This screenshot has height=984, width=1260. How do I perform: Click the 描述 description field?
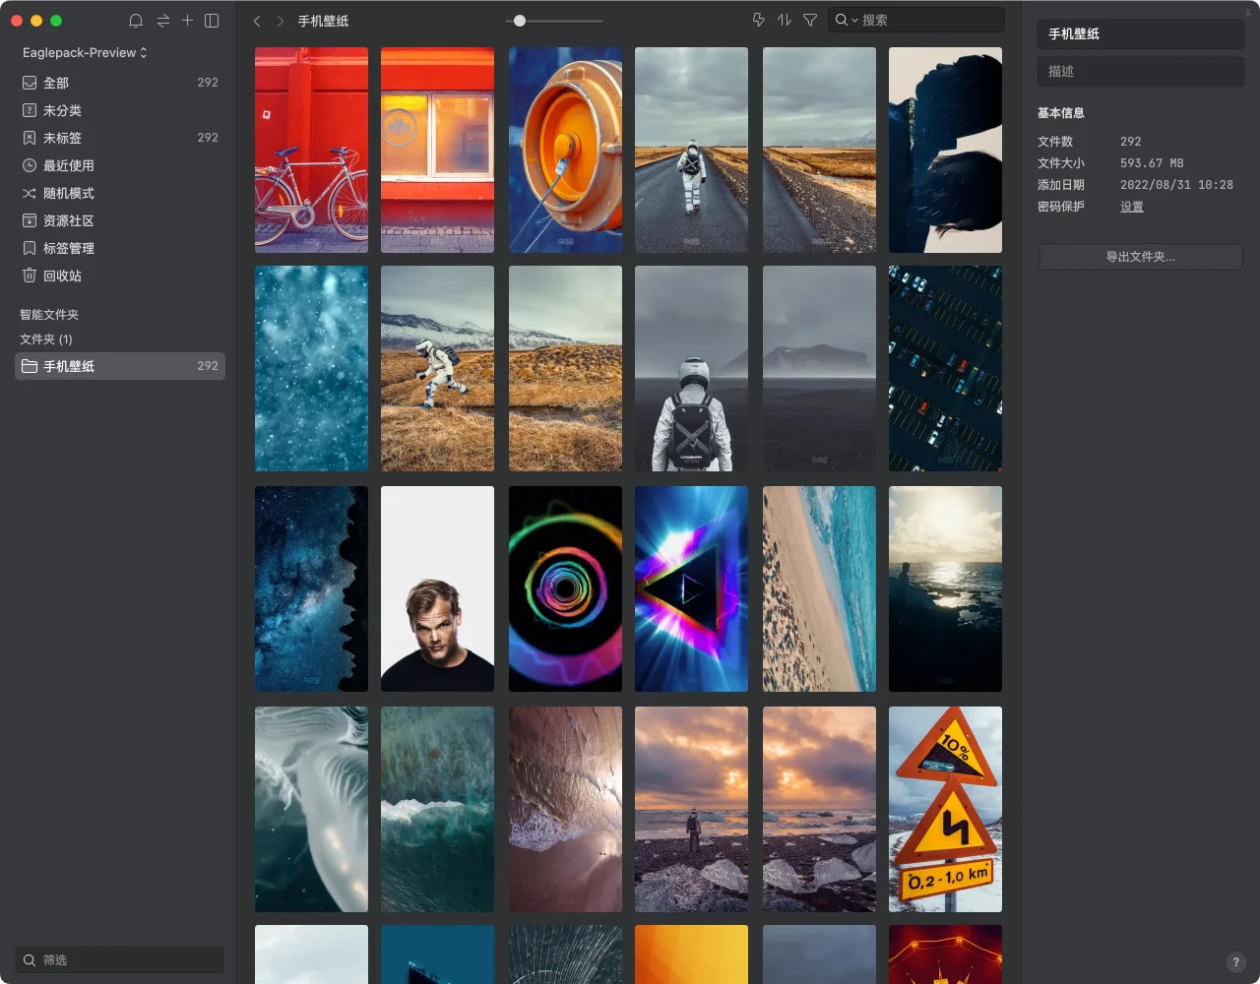click(x=1141, y=71)
